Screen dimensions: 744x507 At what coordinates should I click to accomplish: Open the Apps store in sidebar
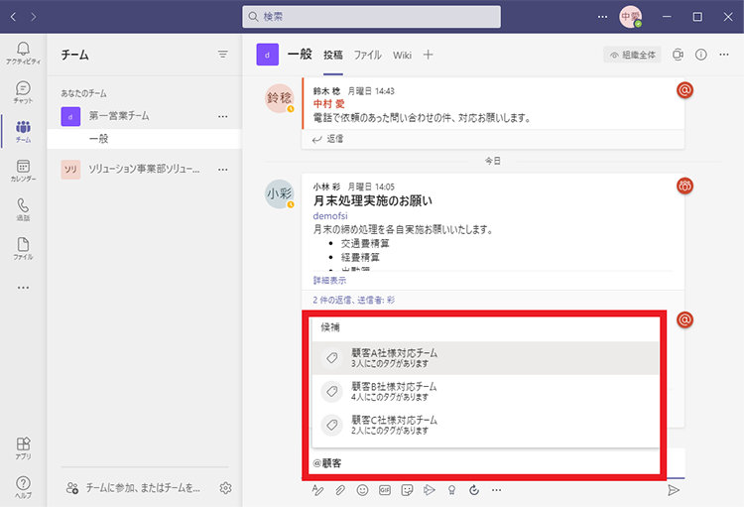coord(23,448)
